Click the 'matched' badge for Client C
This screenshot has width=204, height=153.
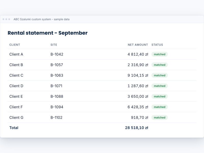[160, 75]
